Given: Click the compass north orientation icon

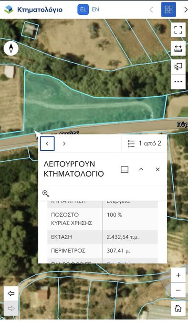Looking at the screenshot, I should pos(11,48).
